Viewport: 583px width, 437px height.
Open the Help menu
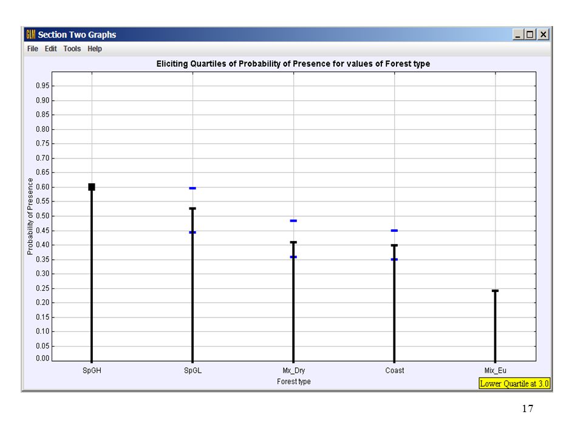pos(95,49)
